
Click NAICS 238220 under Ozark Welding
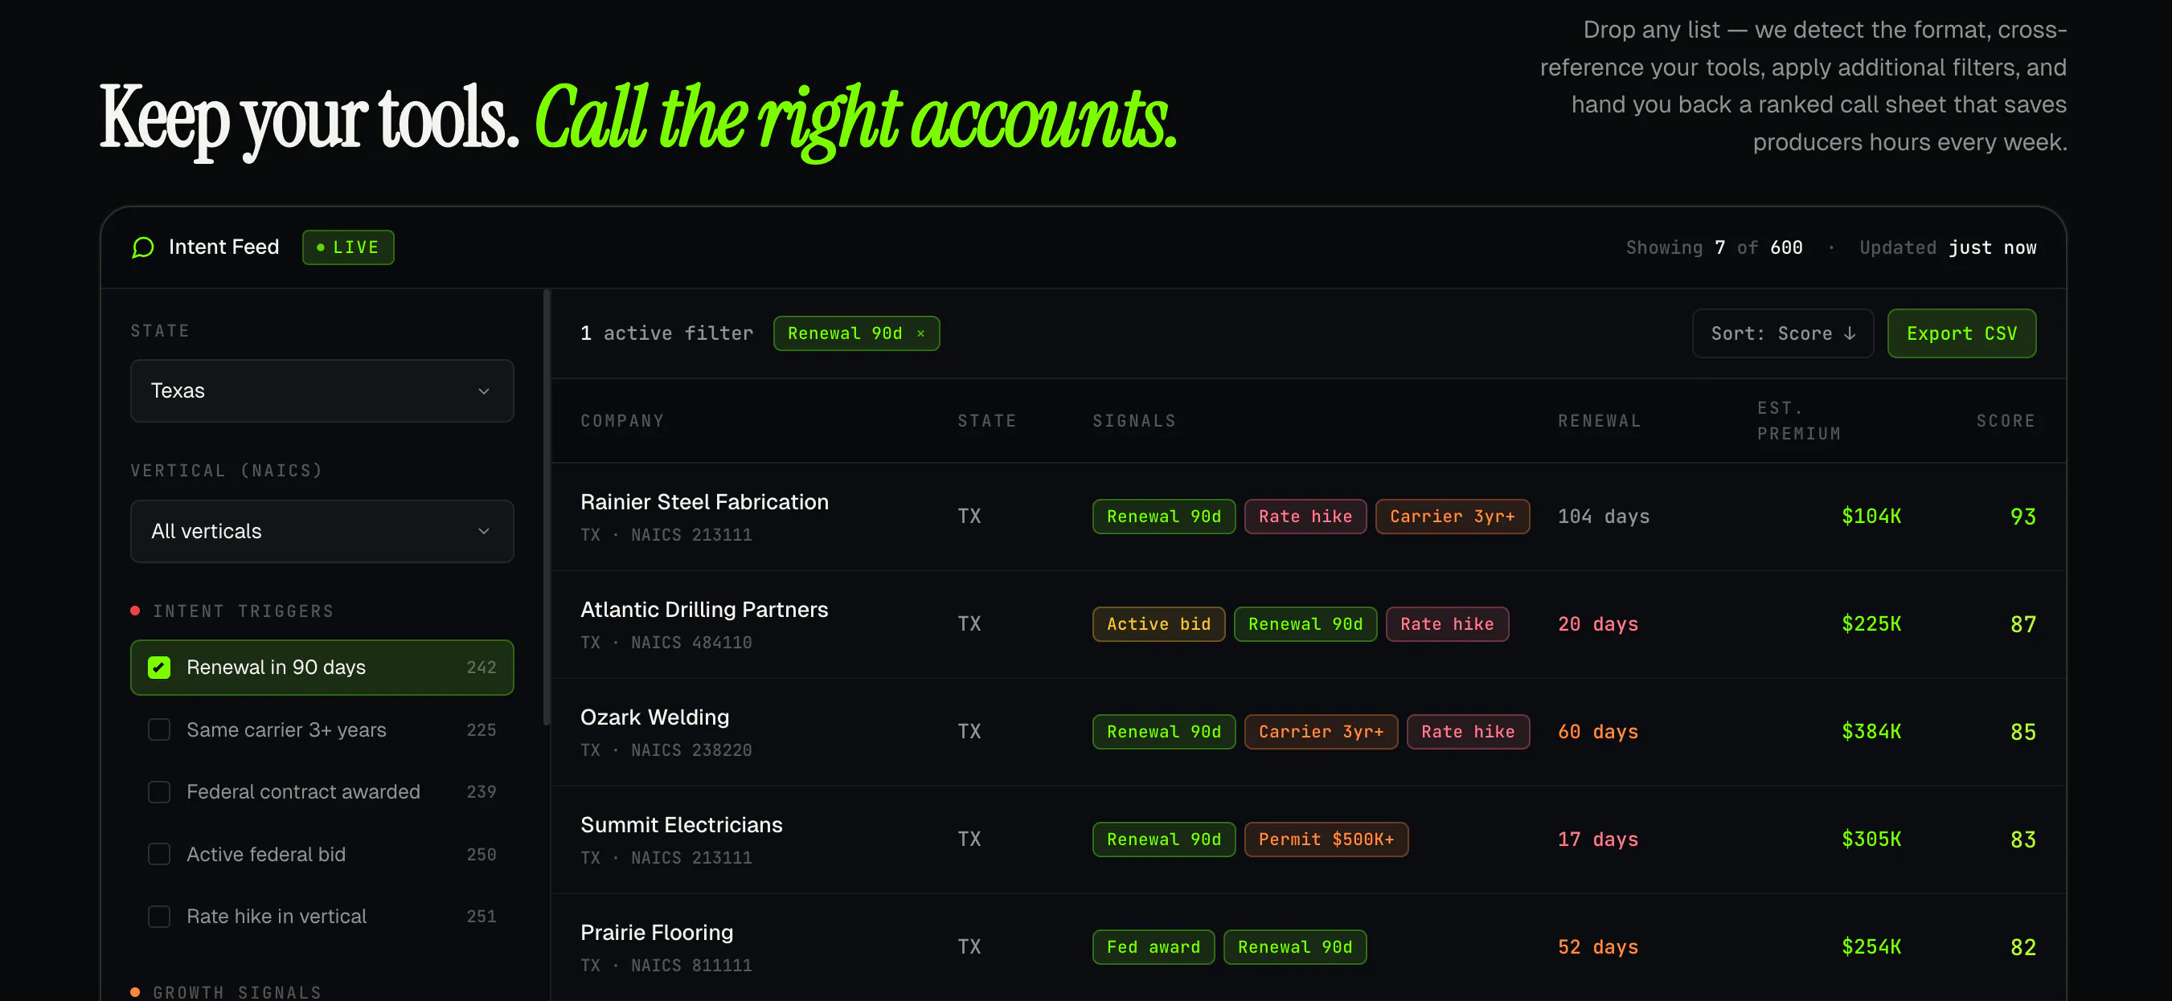[x=691, y=750]
